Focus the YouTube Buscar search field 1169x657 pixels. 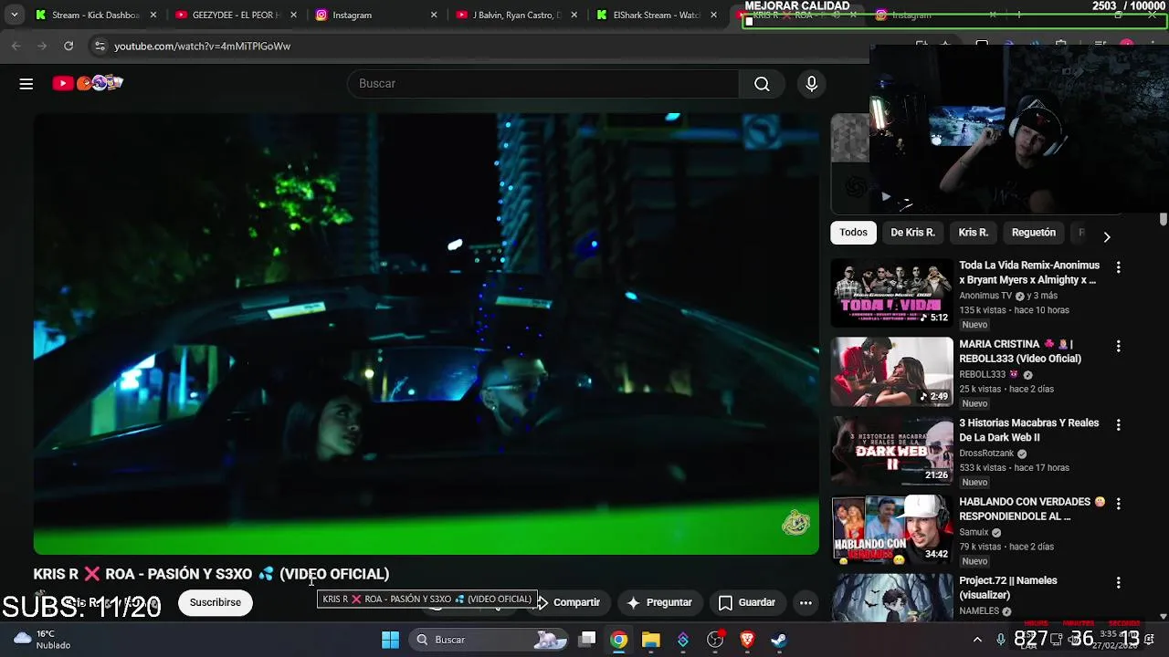click(x=542, y=84)
